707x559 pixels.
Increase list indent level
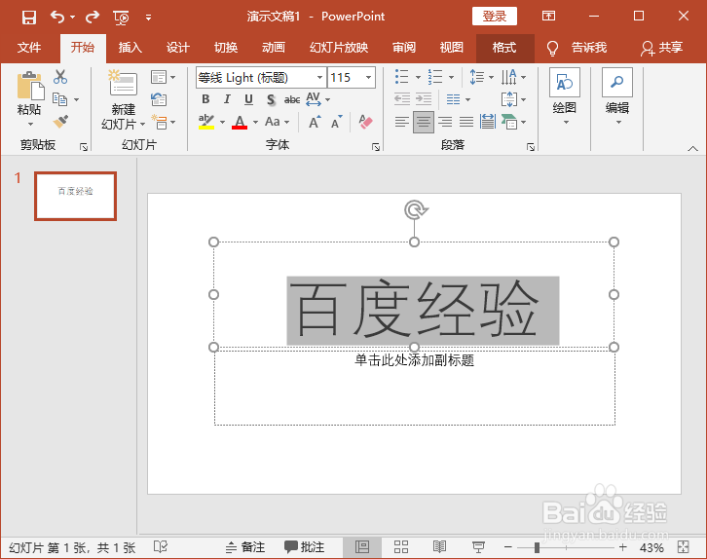pos(424,99)
